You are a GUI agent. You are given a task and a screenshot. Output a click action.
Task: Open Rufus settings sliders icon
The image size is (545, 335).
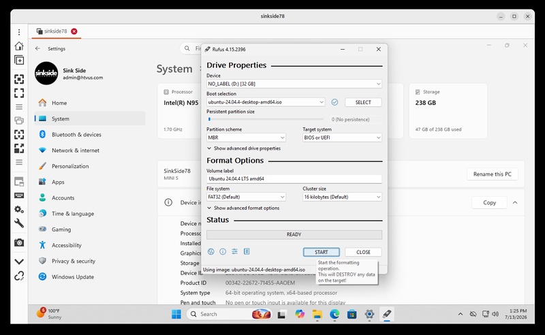[x=234, y=252]
